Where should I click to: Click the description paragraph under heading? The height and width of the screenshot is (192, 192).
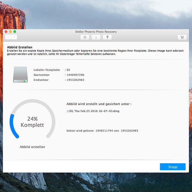click(x=95, y=52)
